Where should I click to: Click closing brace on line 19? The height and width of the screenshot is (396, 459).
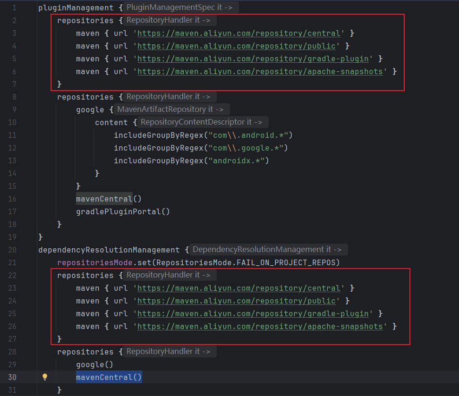click(41, 237)
